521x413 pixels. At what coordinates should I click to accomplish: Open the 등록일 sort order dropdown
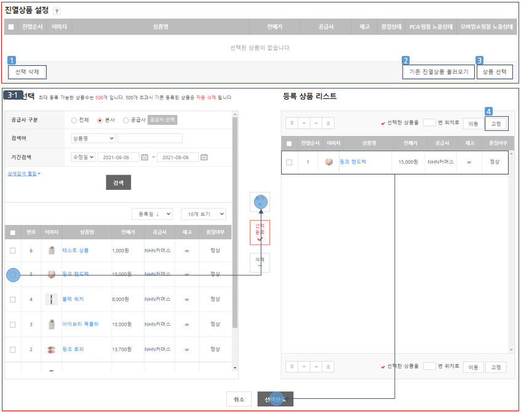(x=152, y=214)
